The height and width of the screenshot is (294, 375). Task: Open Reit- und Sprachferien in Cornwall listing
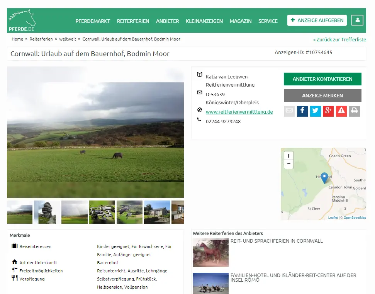pyautogui.click(x=277, y=241)
